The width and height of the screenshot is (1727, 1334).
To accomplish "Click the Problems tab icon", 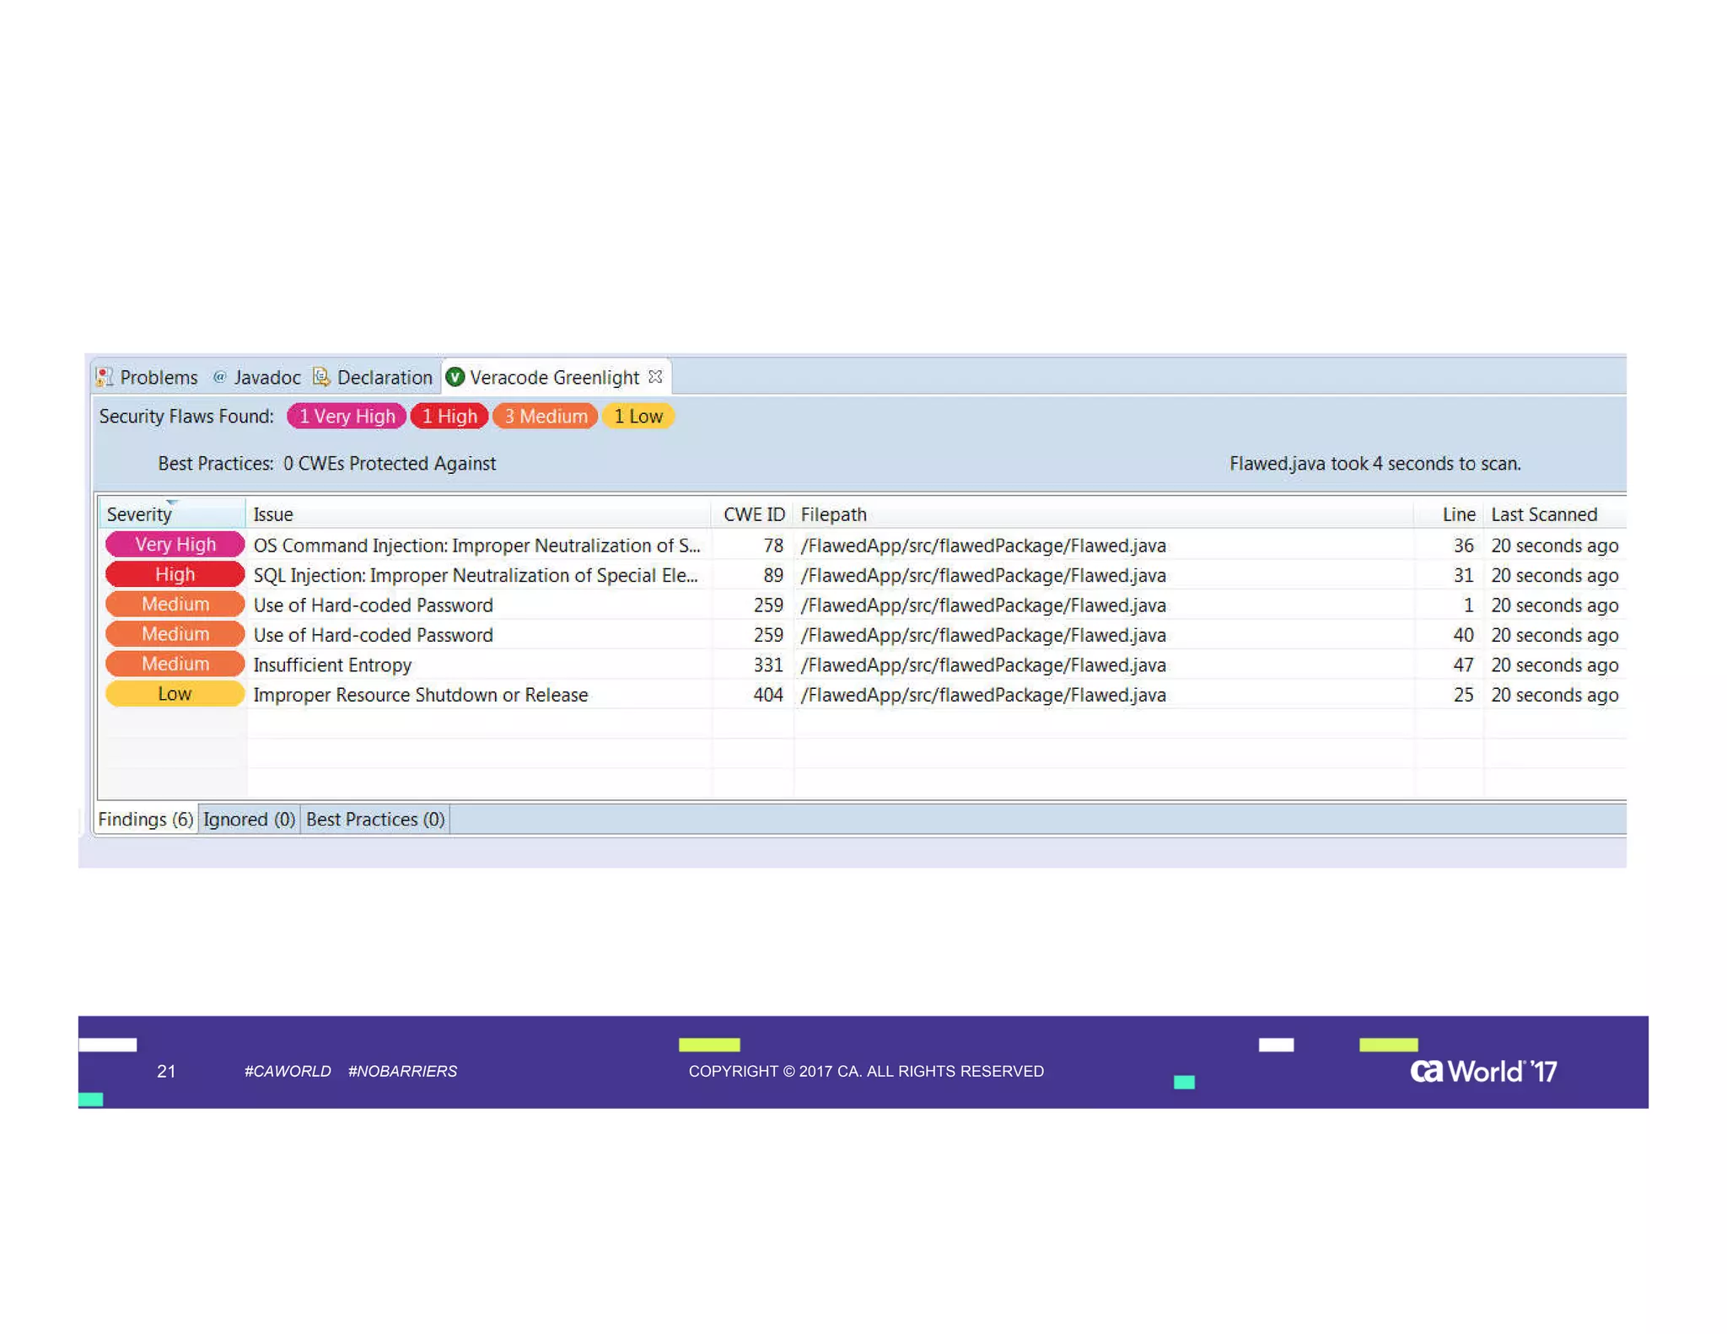I will [x=105, y=377].
